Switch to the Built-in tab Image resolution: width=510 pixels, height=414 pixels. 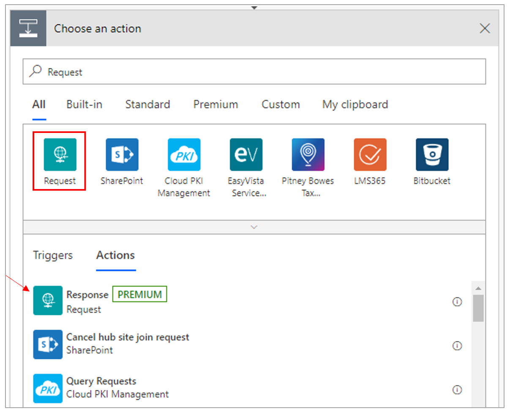click(85, 104)
